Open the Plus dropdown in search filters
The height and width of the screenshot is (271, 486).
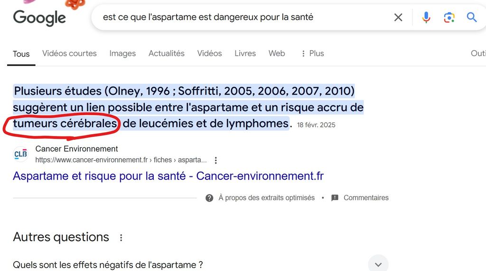point(313,53)
